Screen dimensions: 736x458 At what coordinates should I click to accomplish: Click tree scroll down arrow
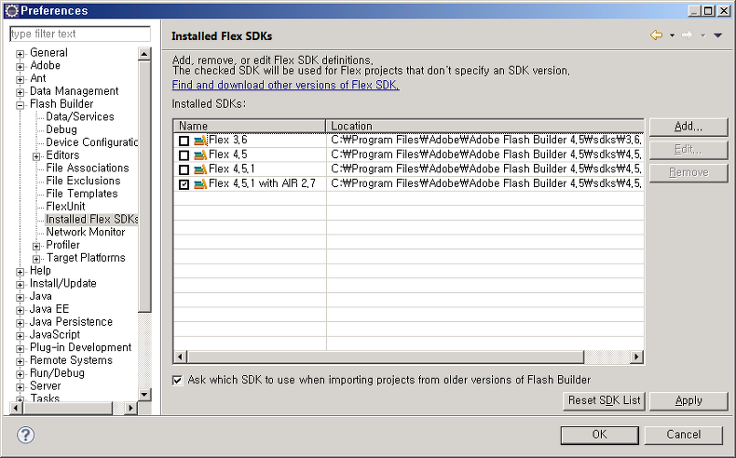[144, 395]
